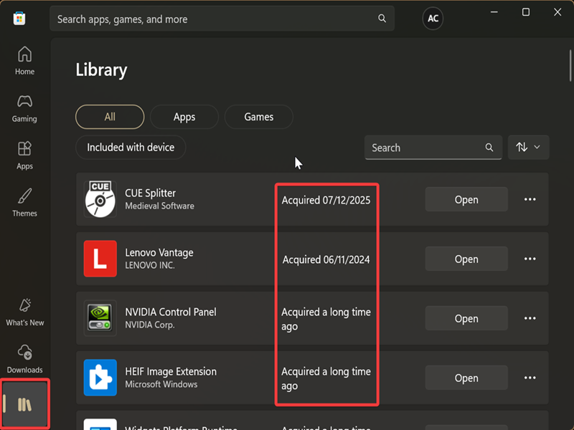The width and height of the screenshot is (574, 430).
Task: Show more options for NVIDIA Control Panel
Action: pos(530,318)
